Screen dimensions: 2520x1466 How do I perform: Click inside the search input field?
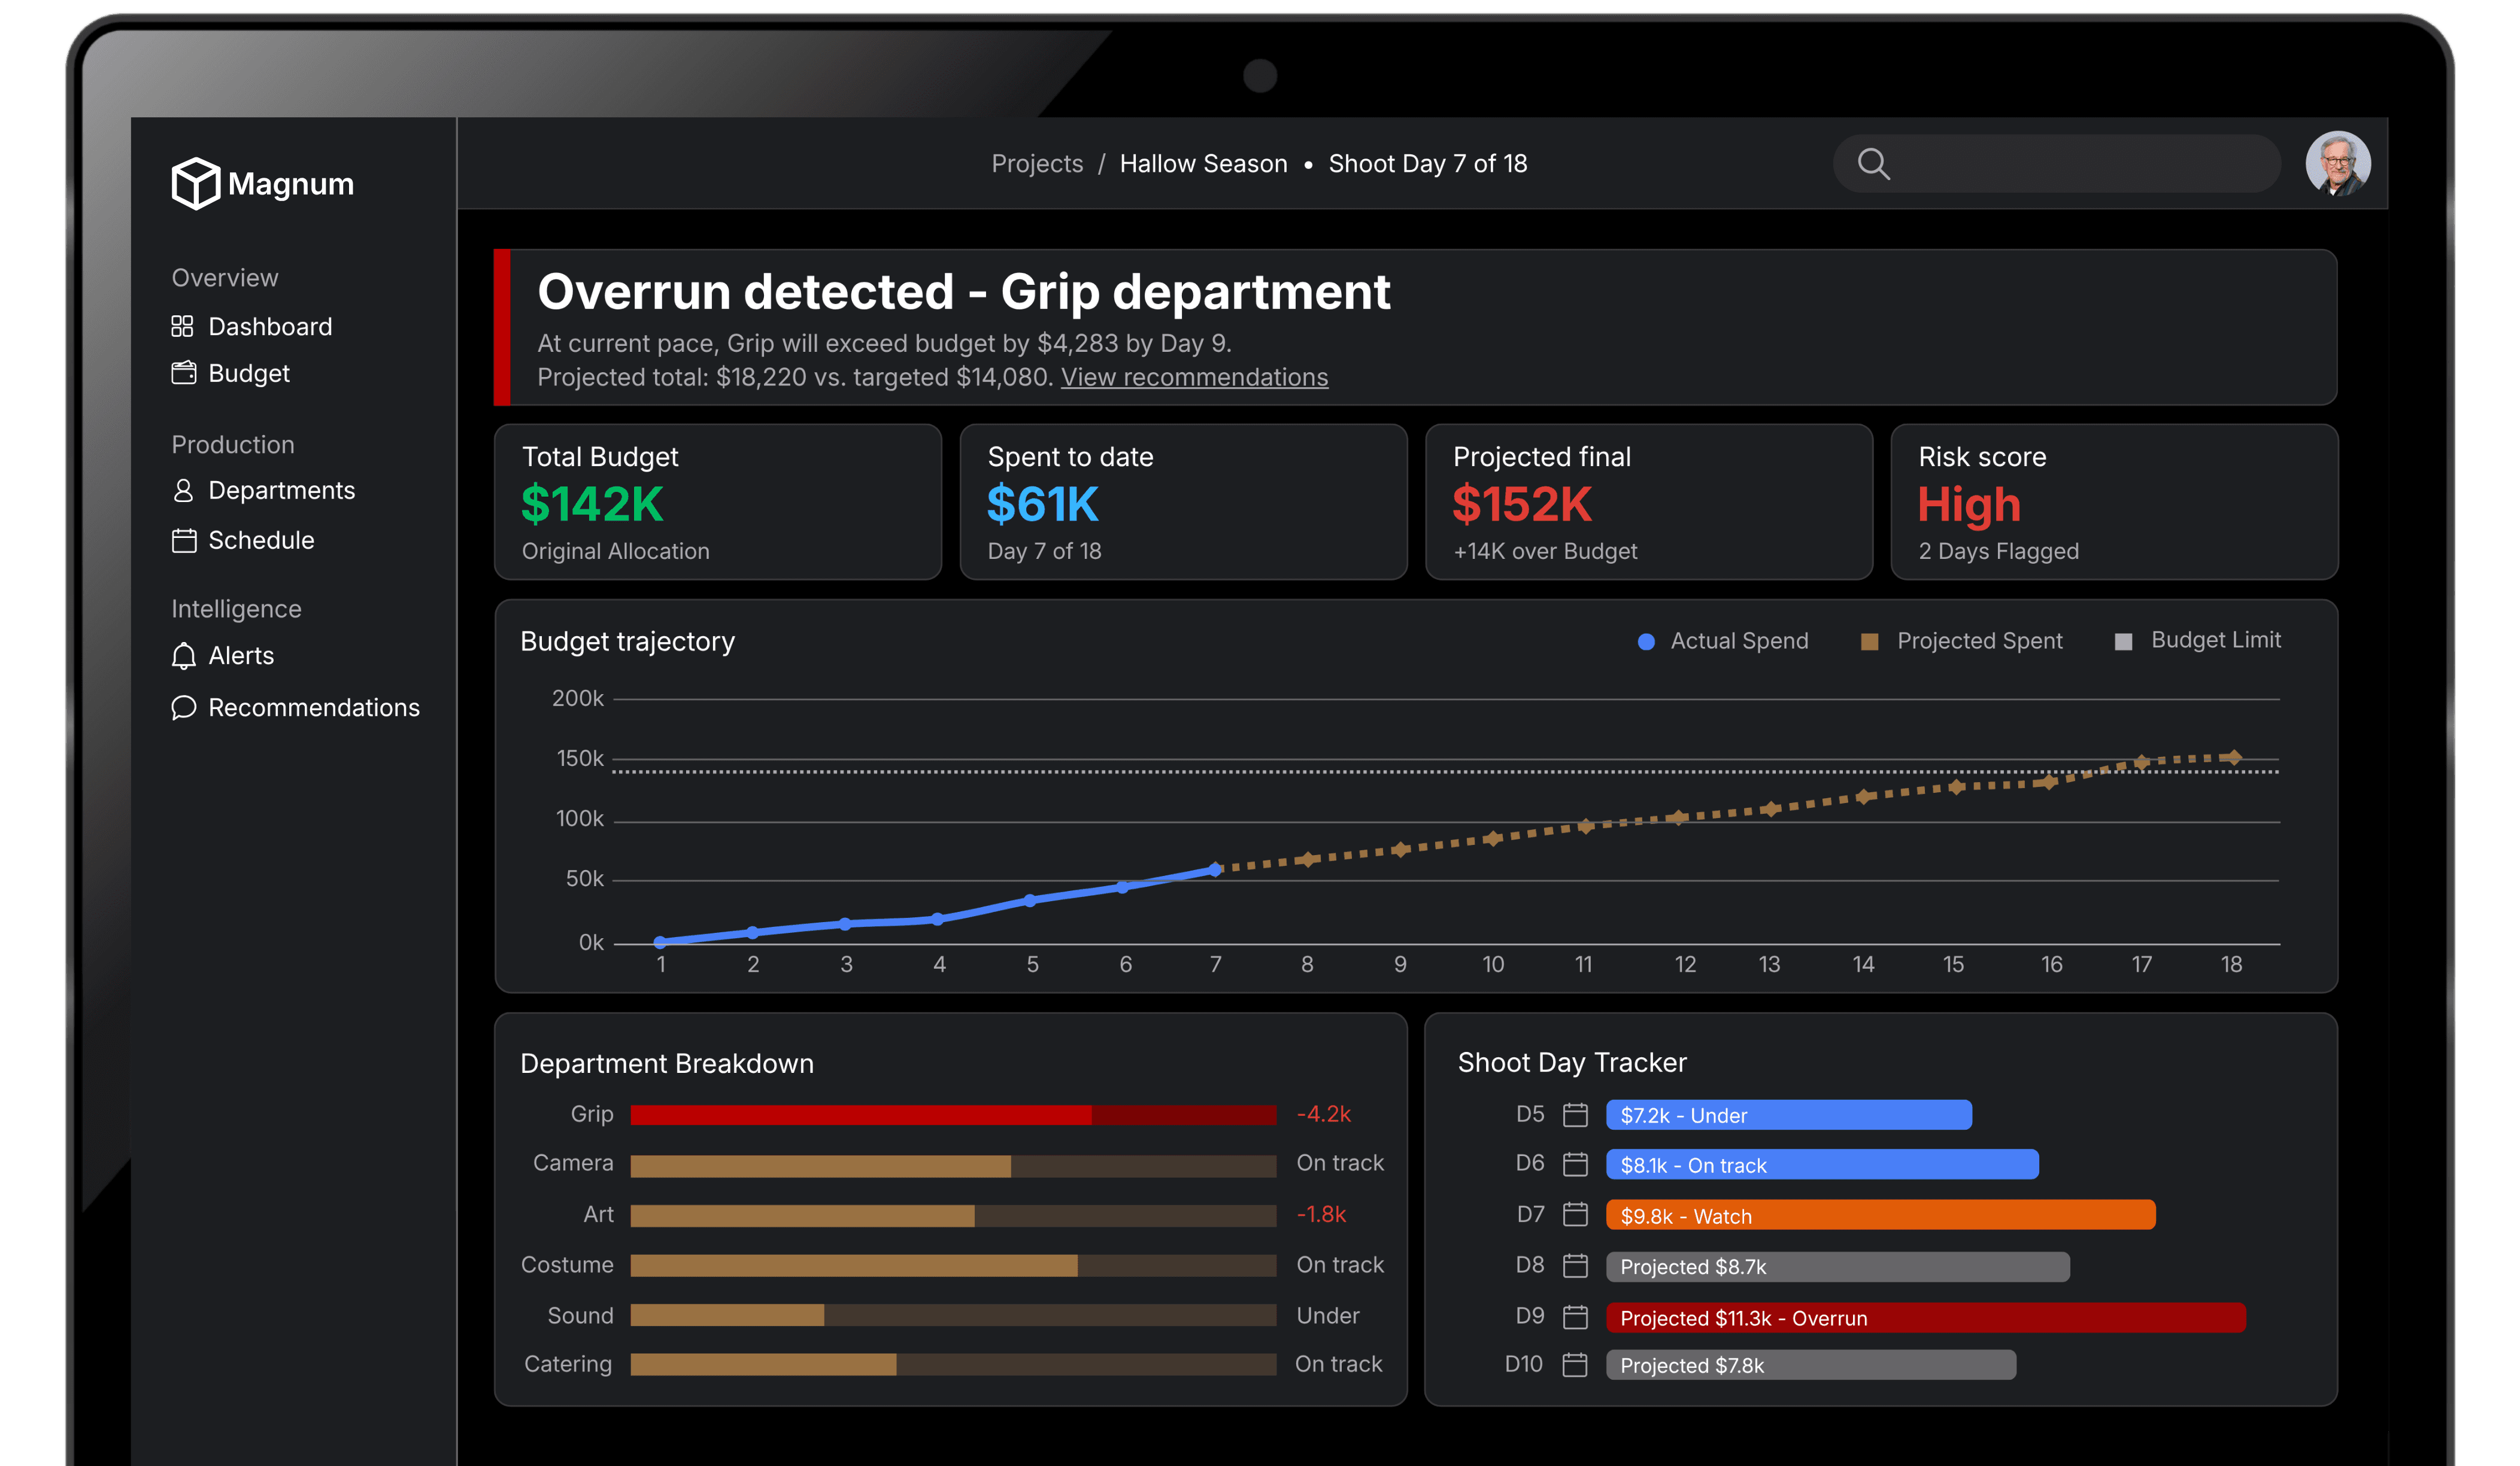(x=2080, y=164)
